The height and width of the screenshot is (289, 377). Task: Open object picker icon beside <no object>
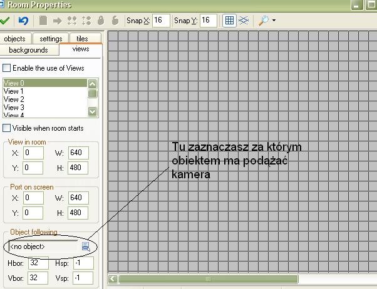click(85, 246)
